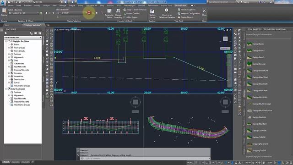Switch to the Model layout tab
293x165 pixels.
6,162
